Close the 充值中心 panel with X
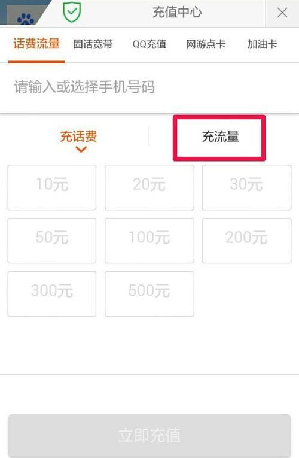Image resolution: width=299 pixels, height=458 pixels. pos(282,13)
